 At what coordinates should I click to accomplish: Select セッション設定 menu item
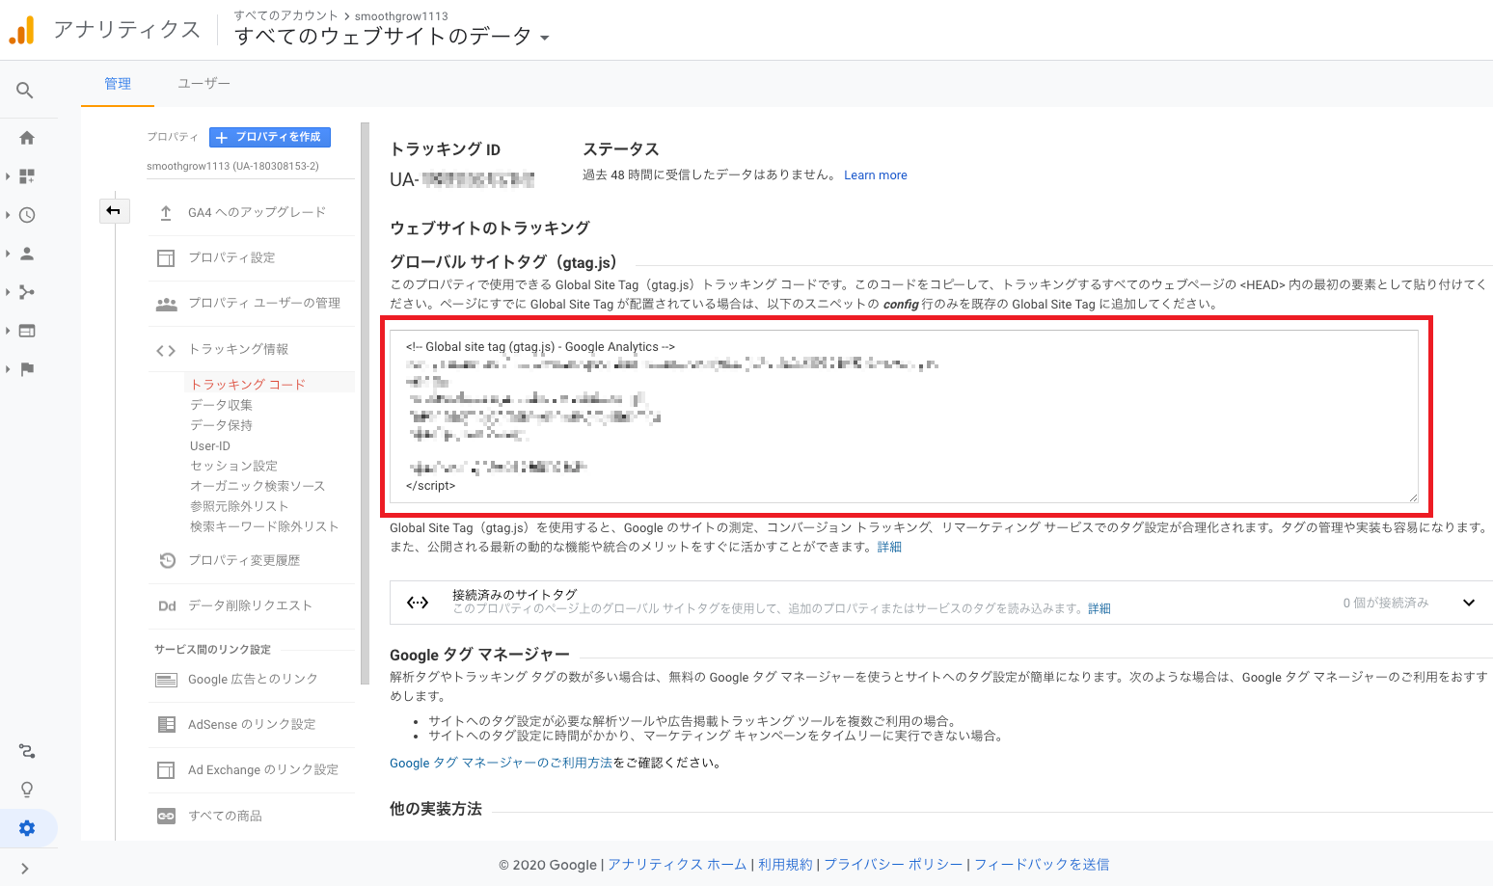233,466
